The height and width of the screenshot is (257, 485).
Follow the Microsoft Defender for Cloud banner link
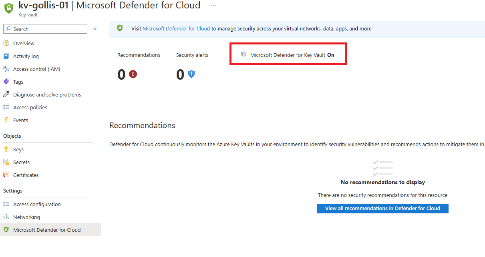pos(176,29)
